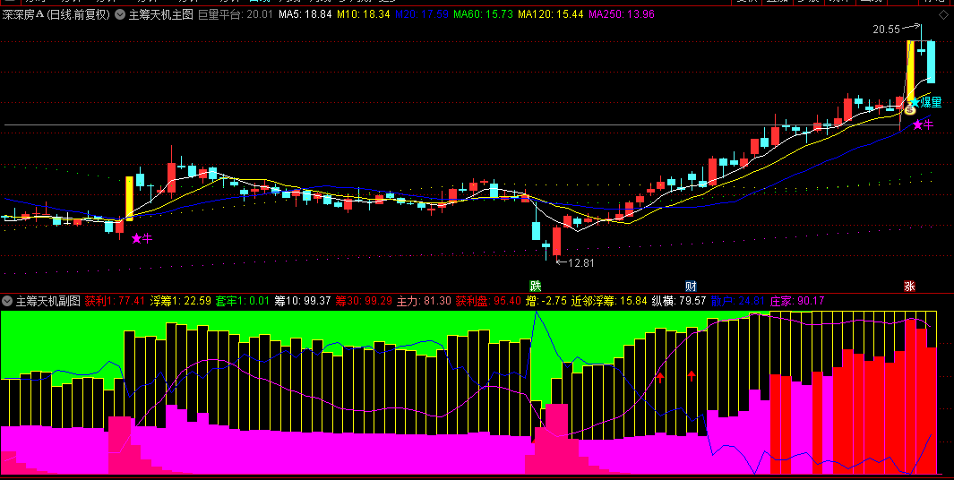
Task: Click the blue M20: 17.59 label
Action: (422, 14)
